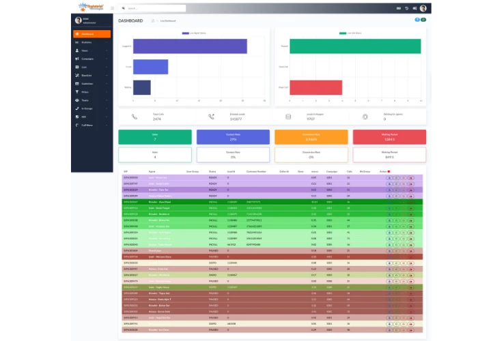
Task: Expand the Campaigns sidebar menu
Action: pyautogui.click(x=92, y=59)
